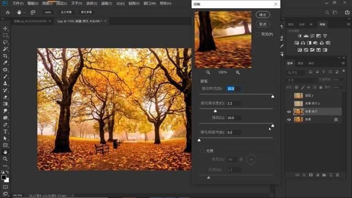Show the 背景 拷贝 2 layer visibility
Screen dimensions: 352x198
(x=289, y=103)
